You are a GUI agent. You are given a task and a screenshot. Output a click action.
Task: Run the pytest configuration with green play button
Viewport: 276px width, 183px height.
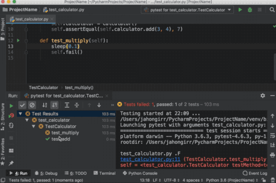240,10
